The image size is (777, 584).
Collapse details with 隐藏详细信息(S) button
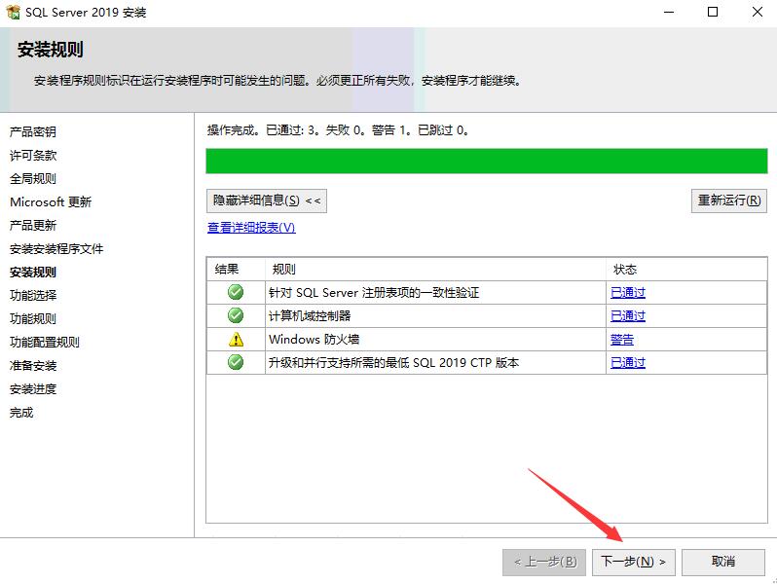[267, 201]
